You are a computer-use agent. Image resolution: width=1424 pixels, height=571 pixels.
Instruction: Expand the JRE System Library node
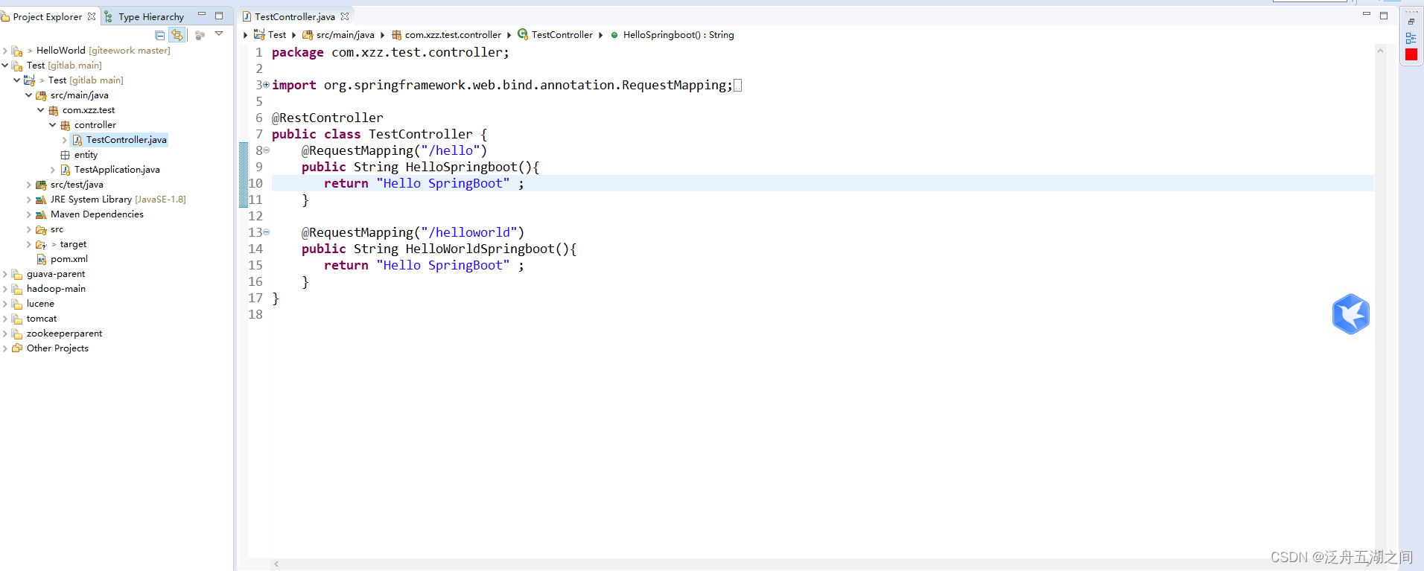(x=29, y=200)
